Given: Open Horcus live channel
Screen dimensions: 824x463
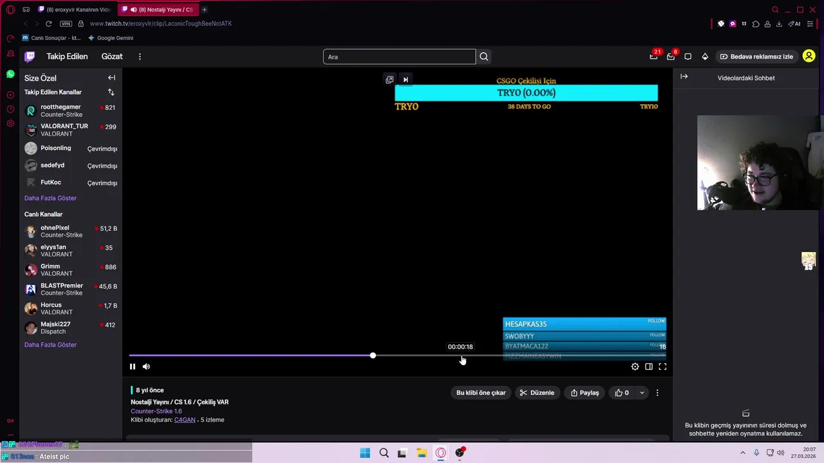Looking at the screenshot, I should point(71,309).
